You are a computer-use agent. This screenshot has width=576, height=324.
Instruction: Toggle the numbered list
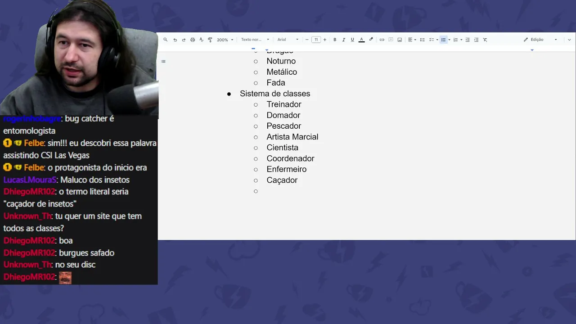coord(455,40)
